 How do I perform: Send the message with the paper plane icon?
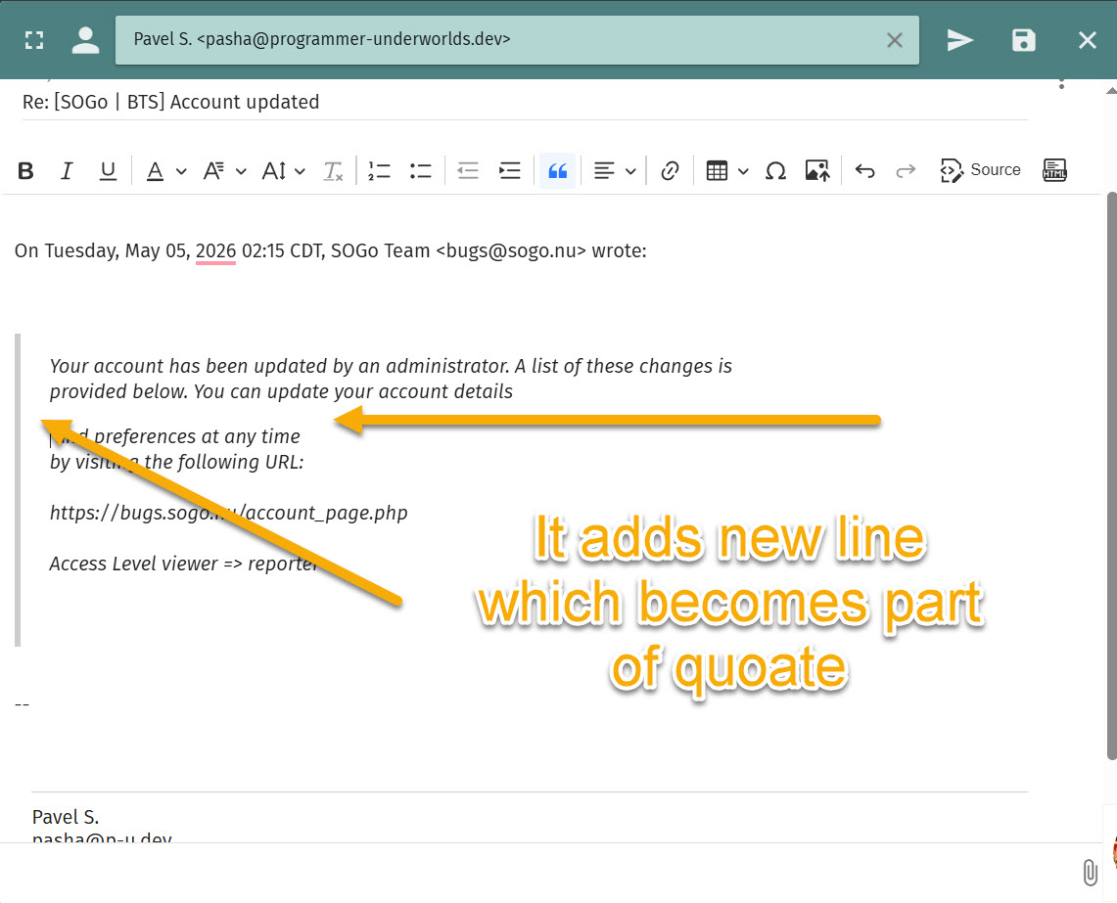coord(959,40)
